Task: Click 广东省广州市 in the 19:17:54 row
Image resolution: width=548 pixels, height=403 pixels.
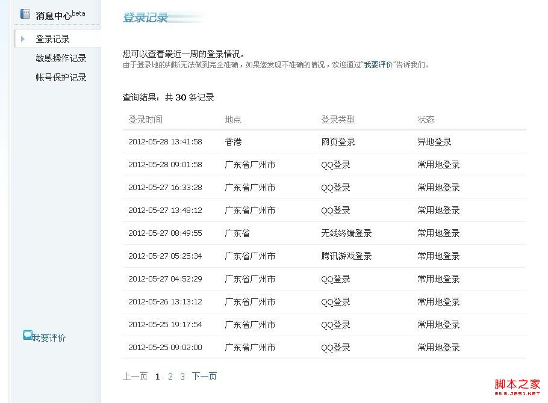Action: click(250, 325)
